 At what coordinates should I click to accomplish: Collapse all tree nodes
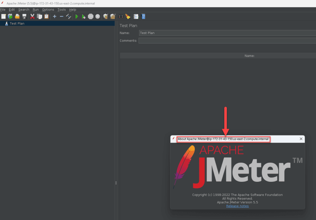(61, 16)
